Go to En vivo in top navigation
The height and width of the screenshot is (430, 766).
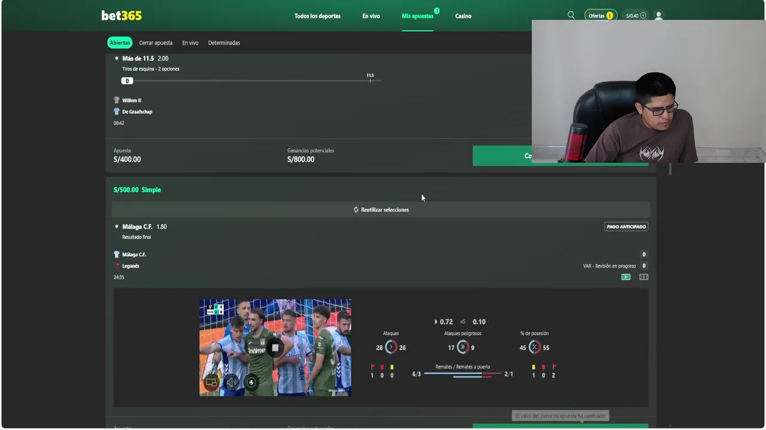[x=371, y=16]
